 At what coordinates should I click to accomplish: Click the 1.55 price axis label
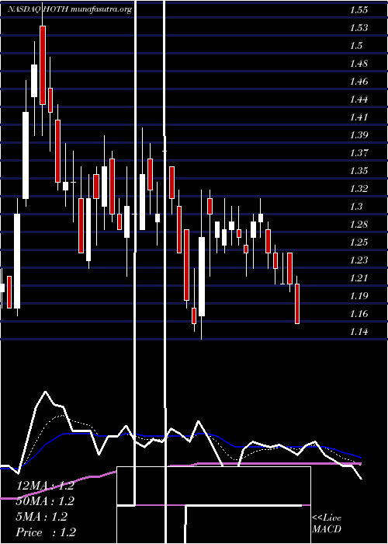359,10
